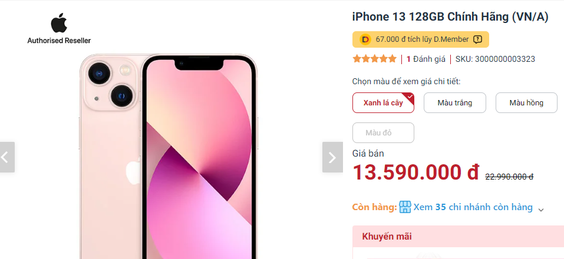
Task: Select the Màu đỏ color option
Action: pyautogui.click(x=383, y=133)
